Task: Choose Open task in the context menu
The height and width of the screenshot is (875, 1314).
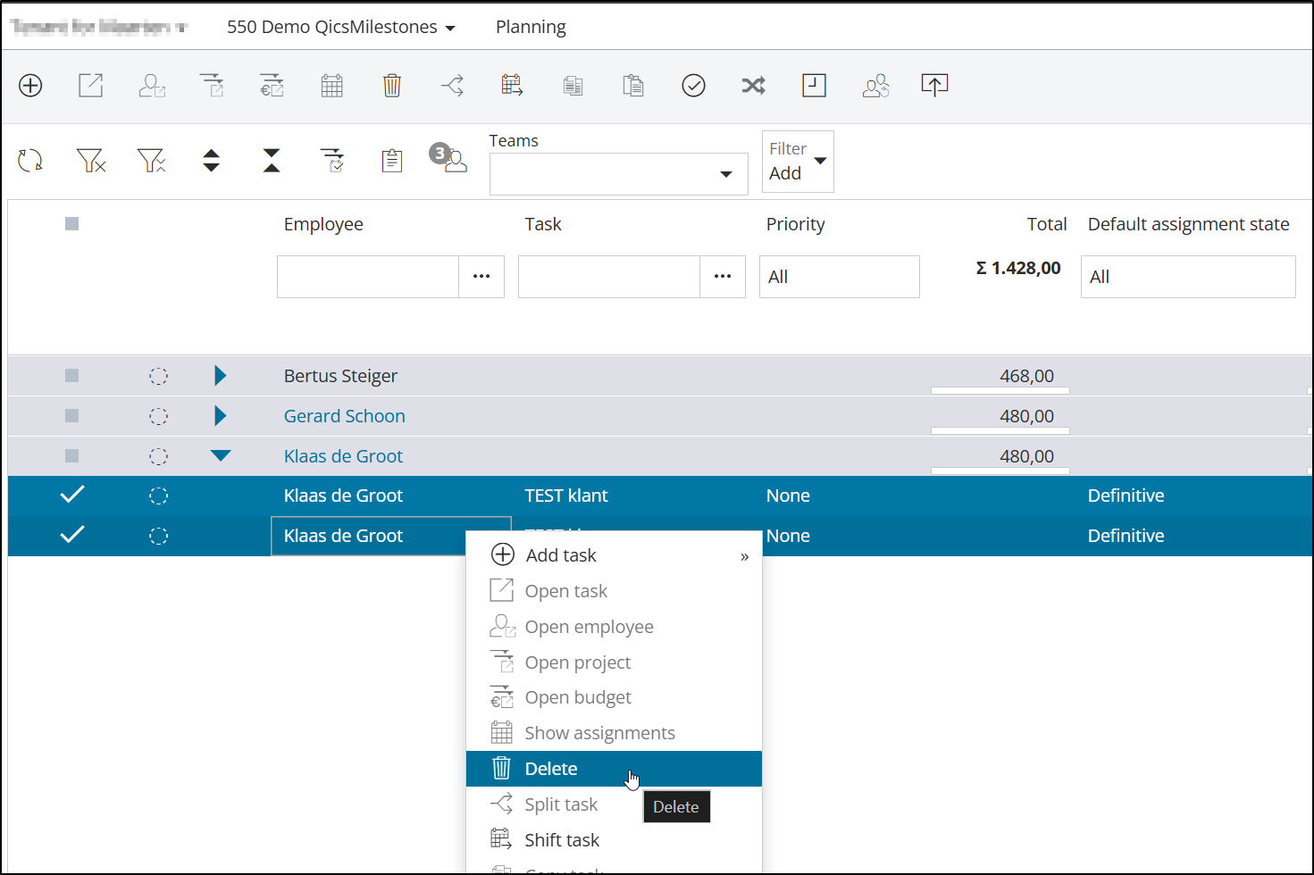Action: [x=614, y=591]
